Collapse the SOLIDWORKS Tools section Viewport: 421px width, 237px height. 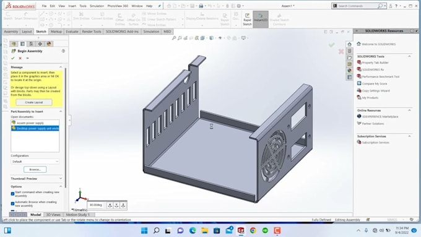[x=409, y=56]
